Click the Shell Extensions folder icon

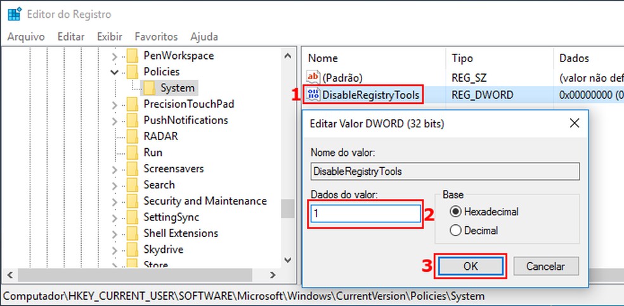click(132, 233)
